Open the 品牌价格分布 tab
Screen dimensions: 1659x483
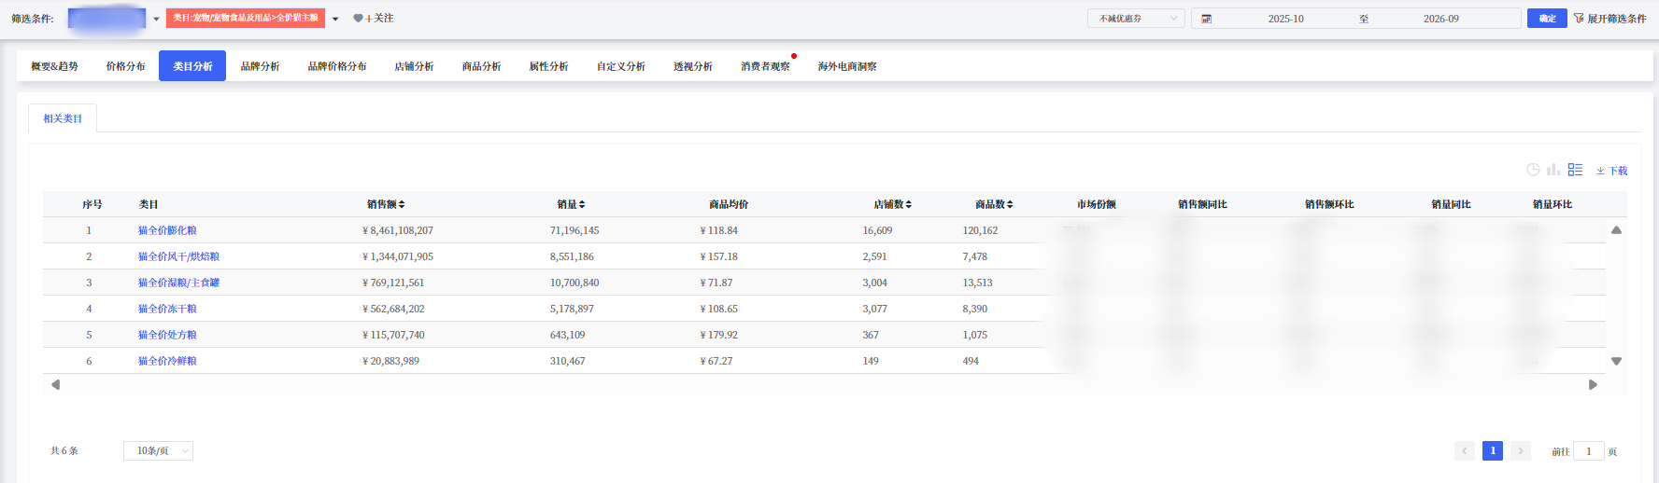point(337,66)
